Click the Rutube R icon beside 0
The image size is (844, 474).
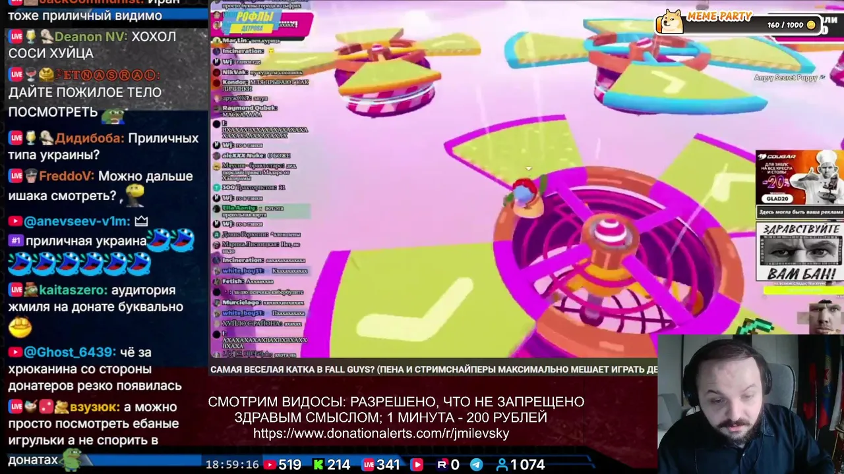click(x=442, y=465)
